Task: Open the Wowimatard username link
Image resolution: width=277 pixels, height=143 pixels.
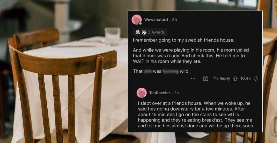Action: point(156,20)
